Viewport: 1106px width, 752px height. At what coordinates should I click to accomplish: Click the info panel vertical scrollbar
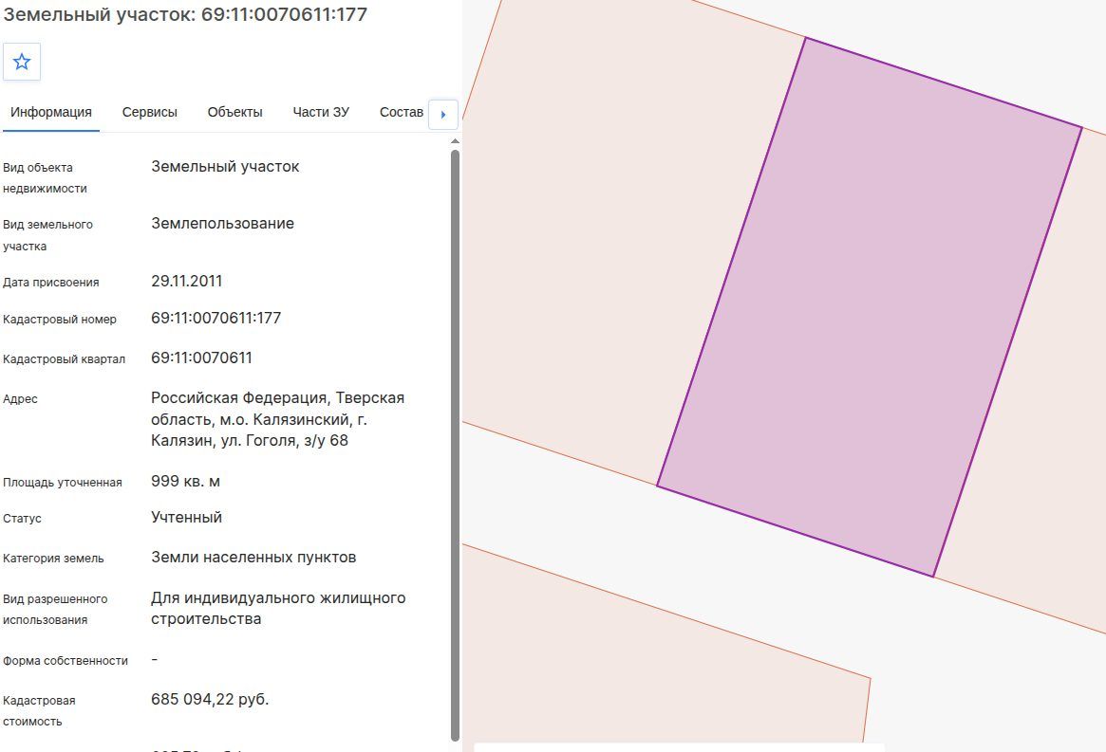(455, 444)
